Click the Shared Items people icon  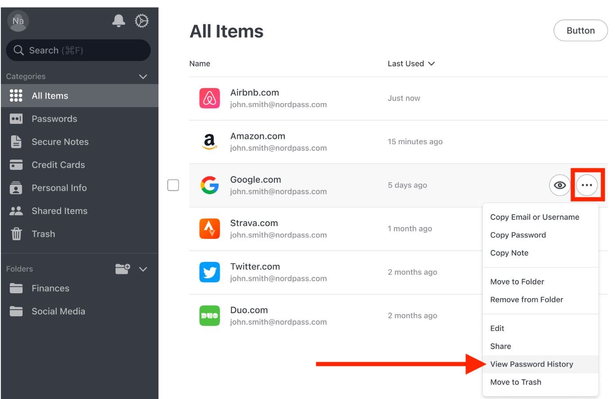16,211
